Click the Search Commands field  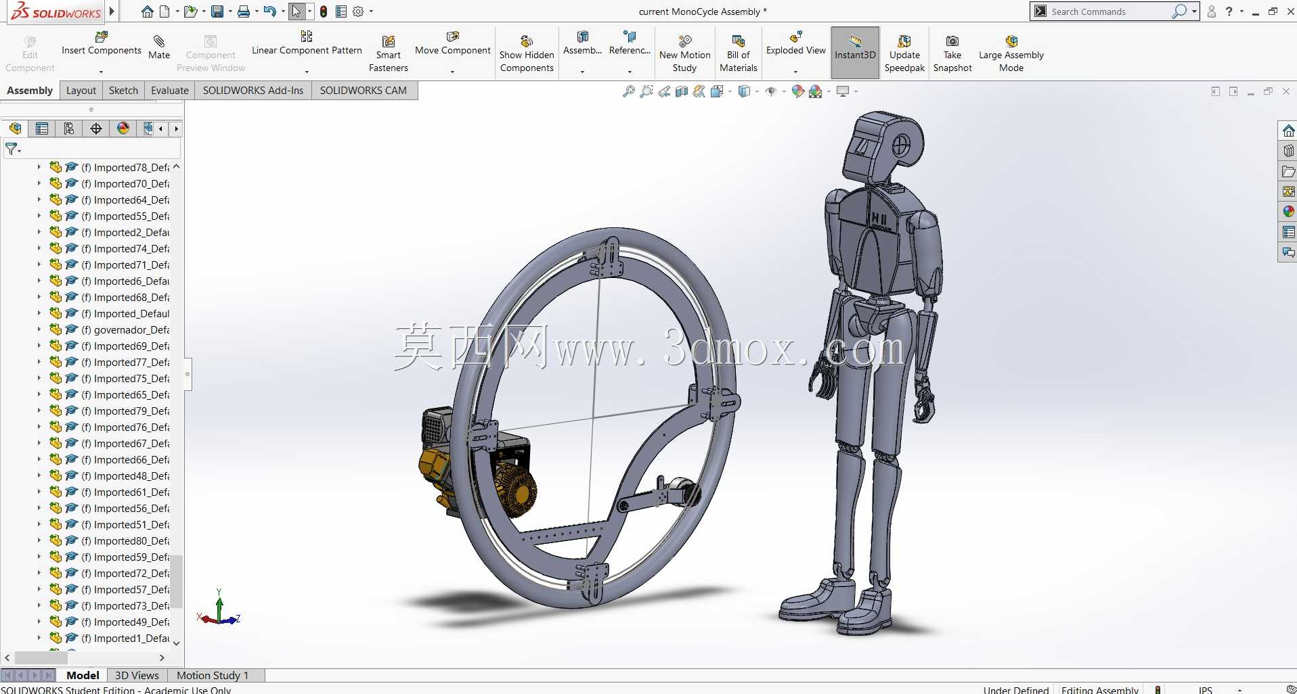(1109, 11)
